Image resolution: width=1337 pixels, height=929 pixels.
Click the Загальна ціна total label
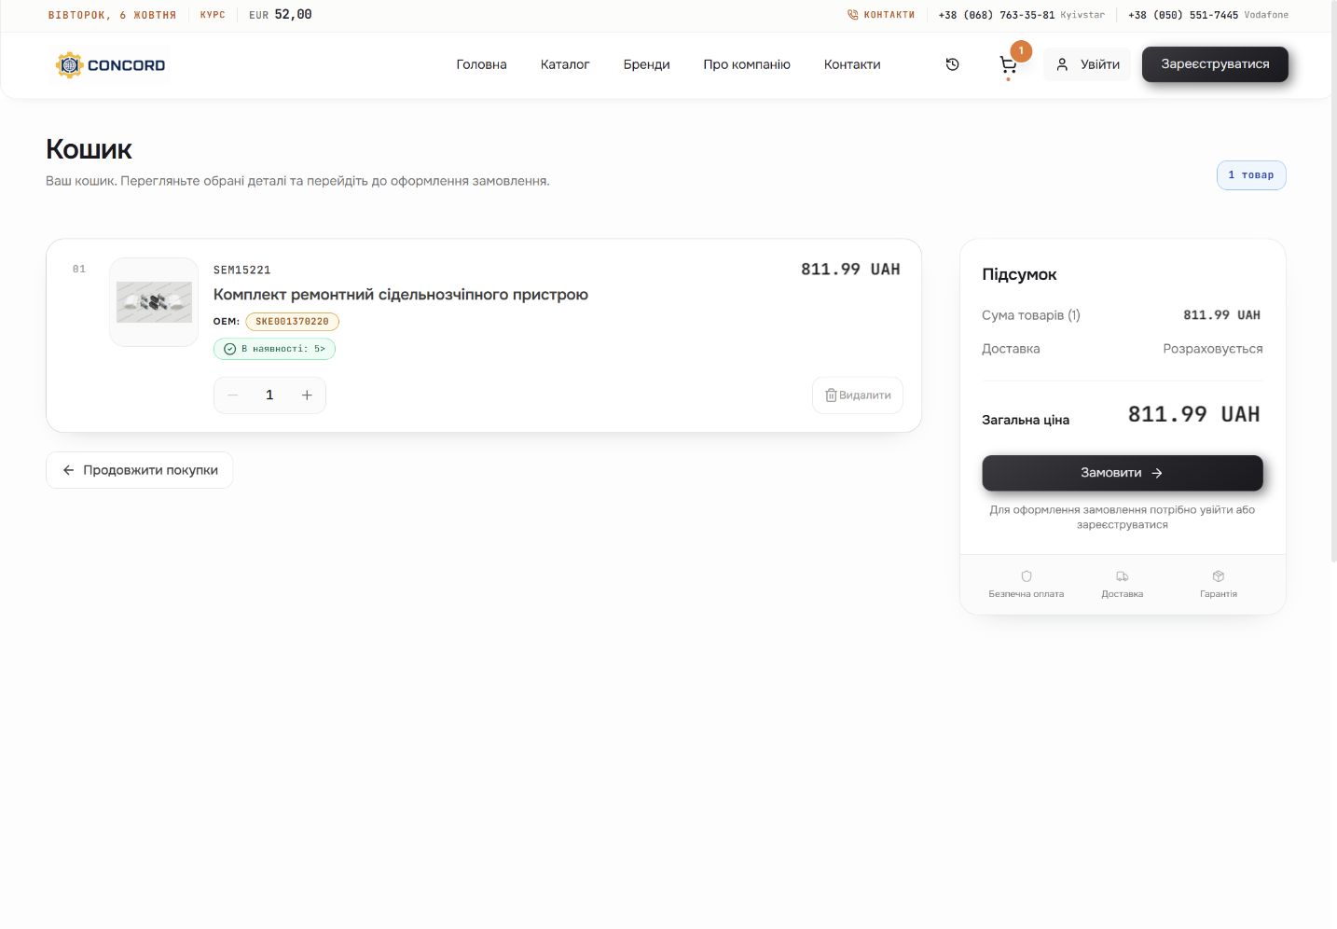(1026, 420)
